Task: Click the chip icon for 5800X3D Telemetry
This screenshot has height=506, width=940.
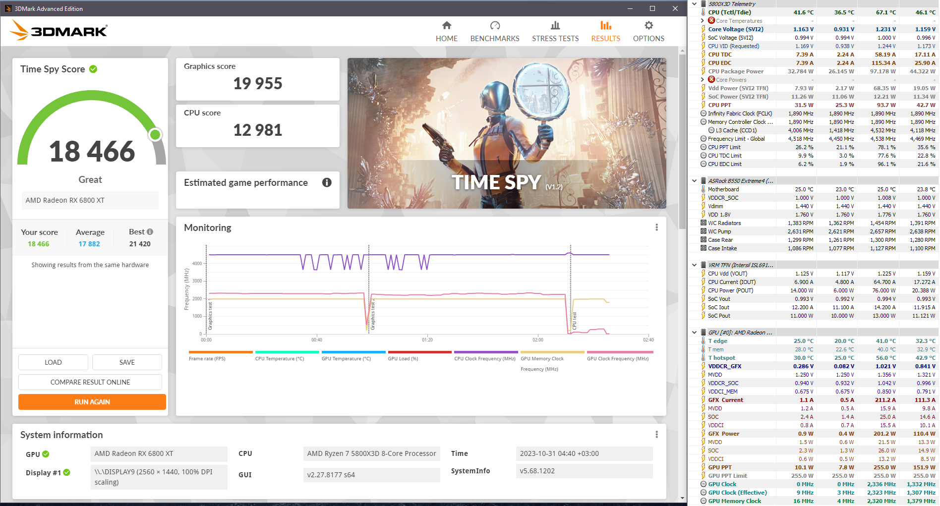Action: pyautogui.click(x=703, y=4)
